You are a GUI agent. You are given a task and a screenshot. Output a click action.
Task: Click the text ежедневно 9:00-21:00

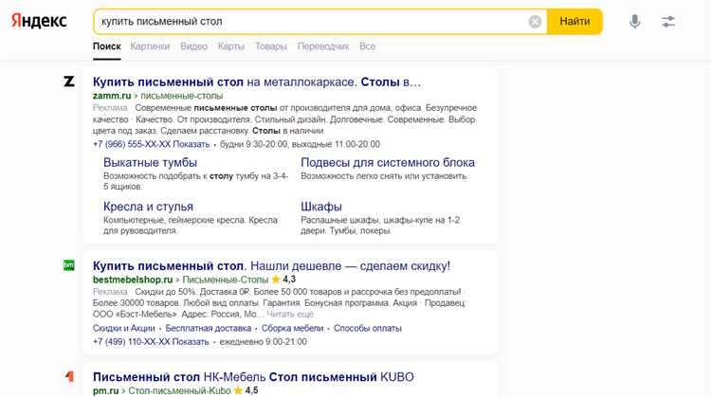263,341
